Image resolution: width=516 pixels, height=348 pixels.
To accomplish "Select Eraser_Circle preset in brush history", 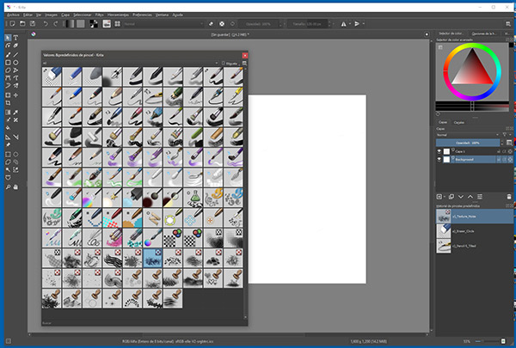I will [475, 231].
